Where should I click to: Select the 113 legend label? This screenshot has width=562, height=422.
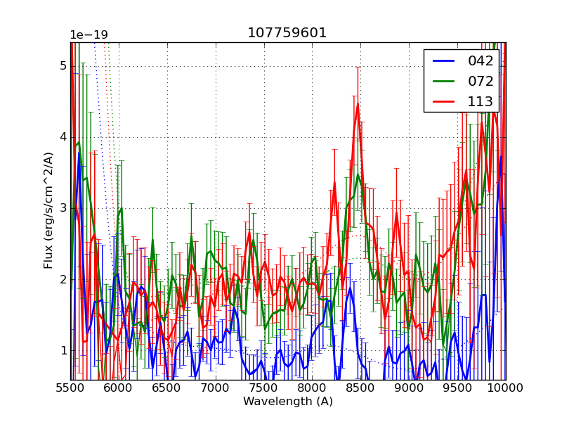[481, 101]
